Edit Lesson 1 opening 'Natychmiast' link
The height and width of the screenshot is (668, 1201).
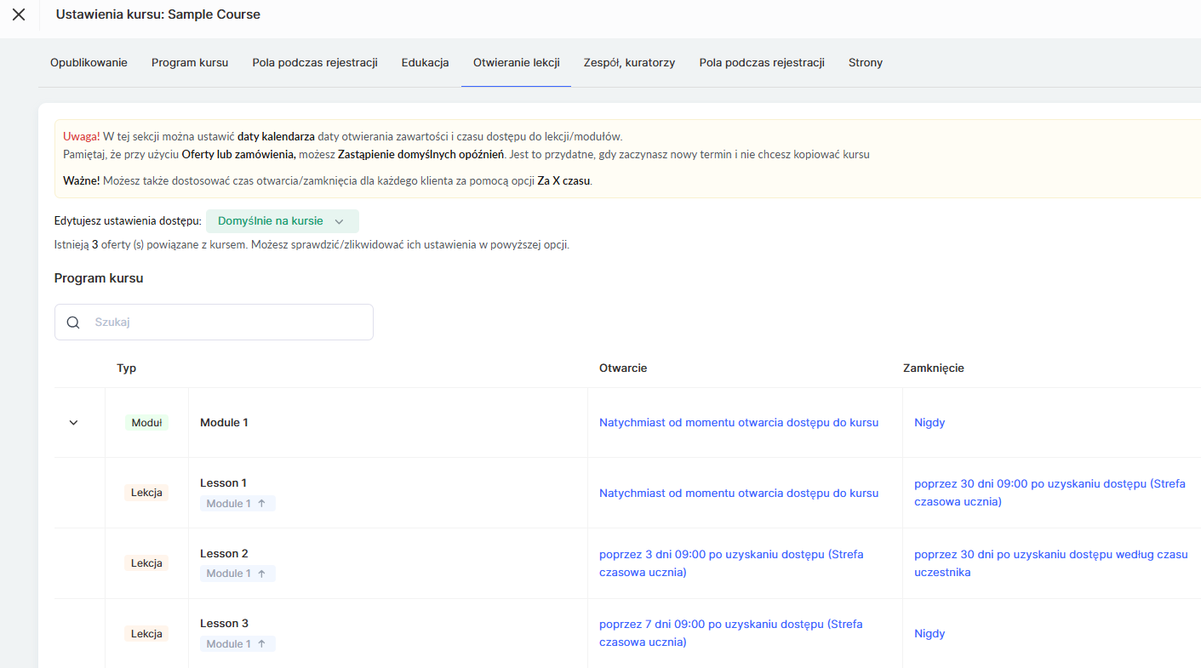(x=739, y=494)
